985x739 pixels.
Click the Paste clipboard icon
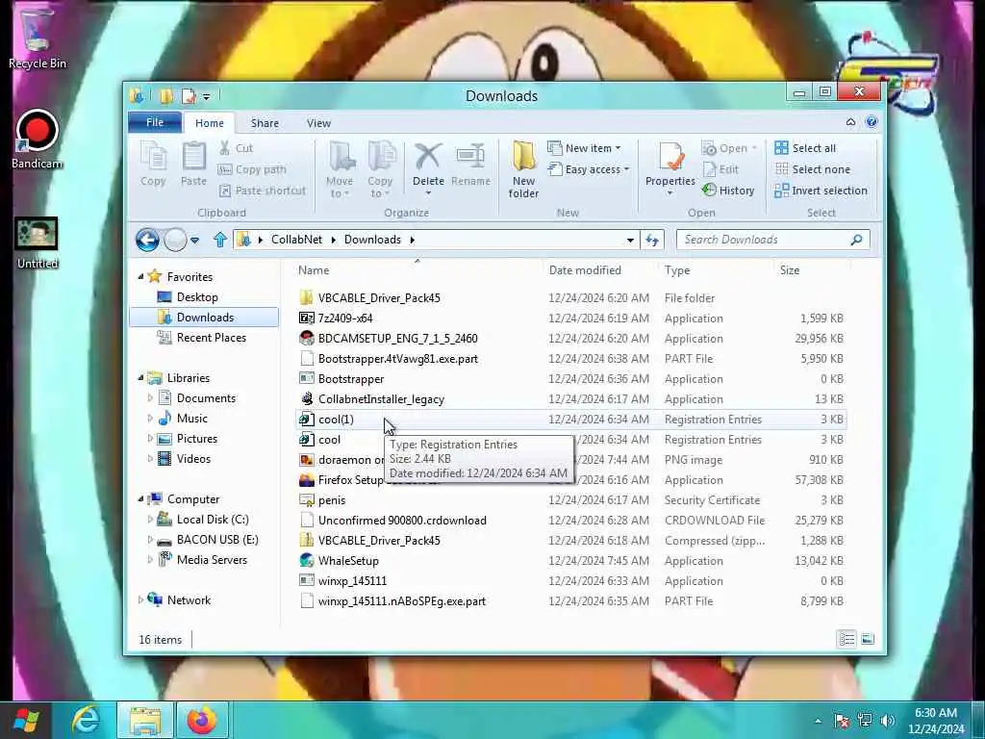pos(193,164)
